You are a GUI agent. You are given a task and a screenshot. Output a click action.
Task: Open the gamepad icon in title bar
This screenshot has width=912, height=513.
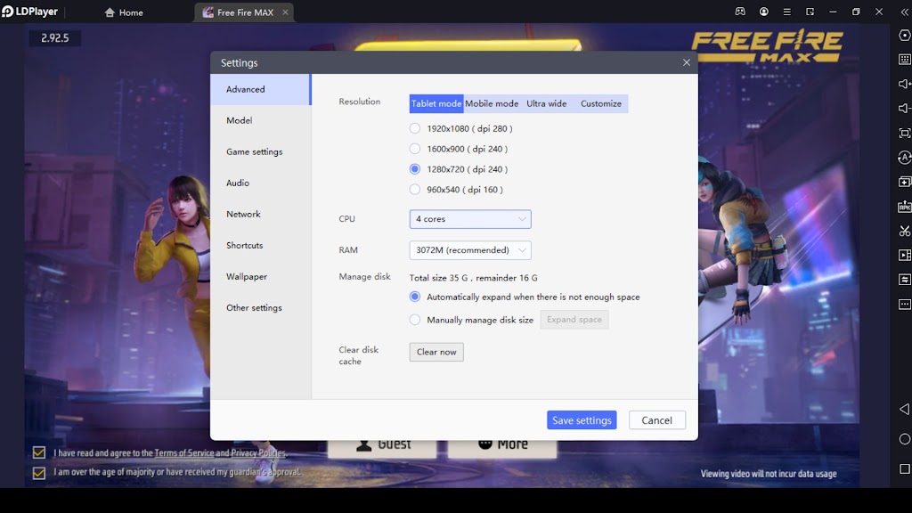click(740, 12)
